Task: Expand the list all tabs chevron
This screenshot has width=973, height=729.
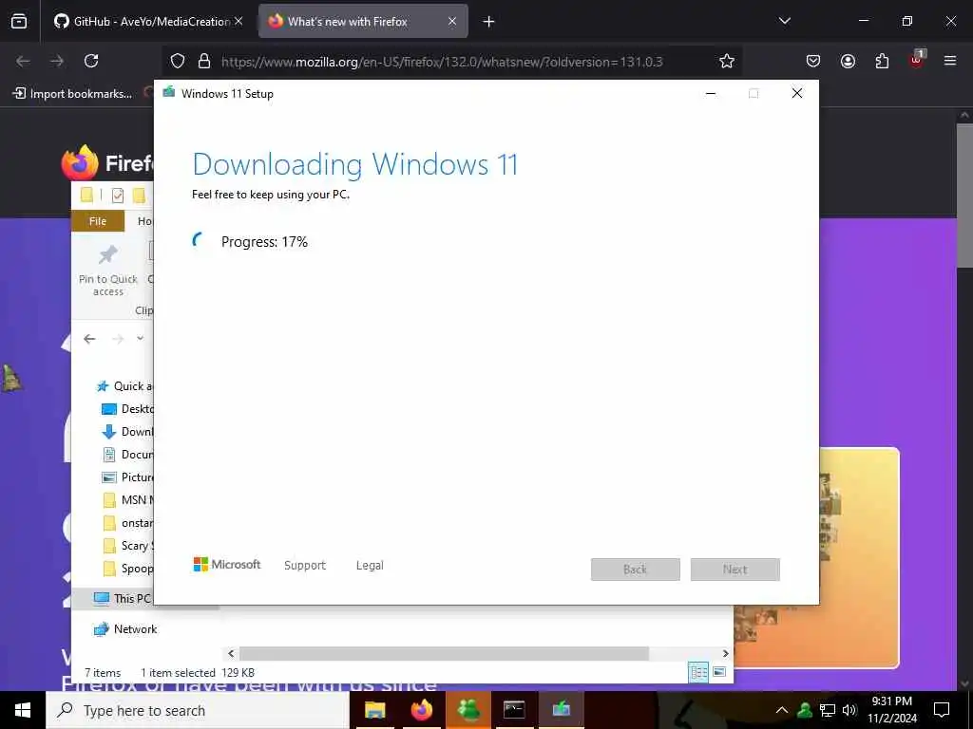Action: 784,21
